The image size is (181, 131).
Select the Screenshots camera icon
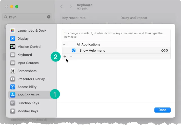(13, 71)
